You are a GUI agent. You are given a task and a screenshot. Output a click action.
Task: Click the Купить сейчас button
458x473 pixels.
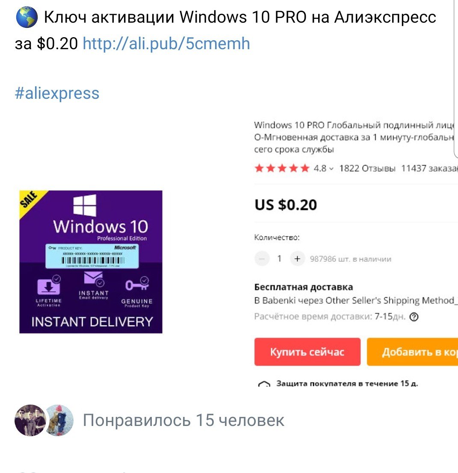pyautogui.click(x=307, y=352)
